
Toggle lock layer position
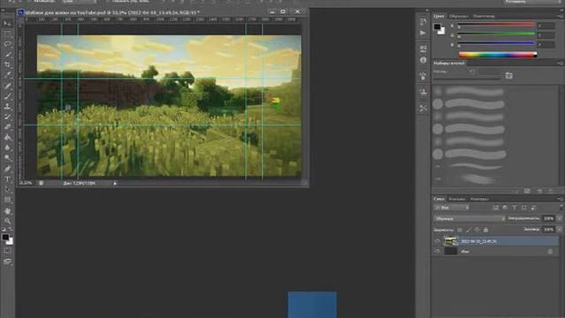point(477,230)
